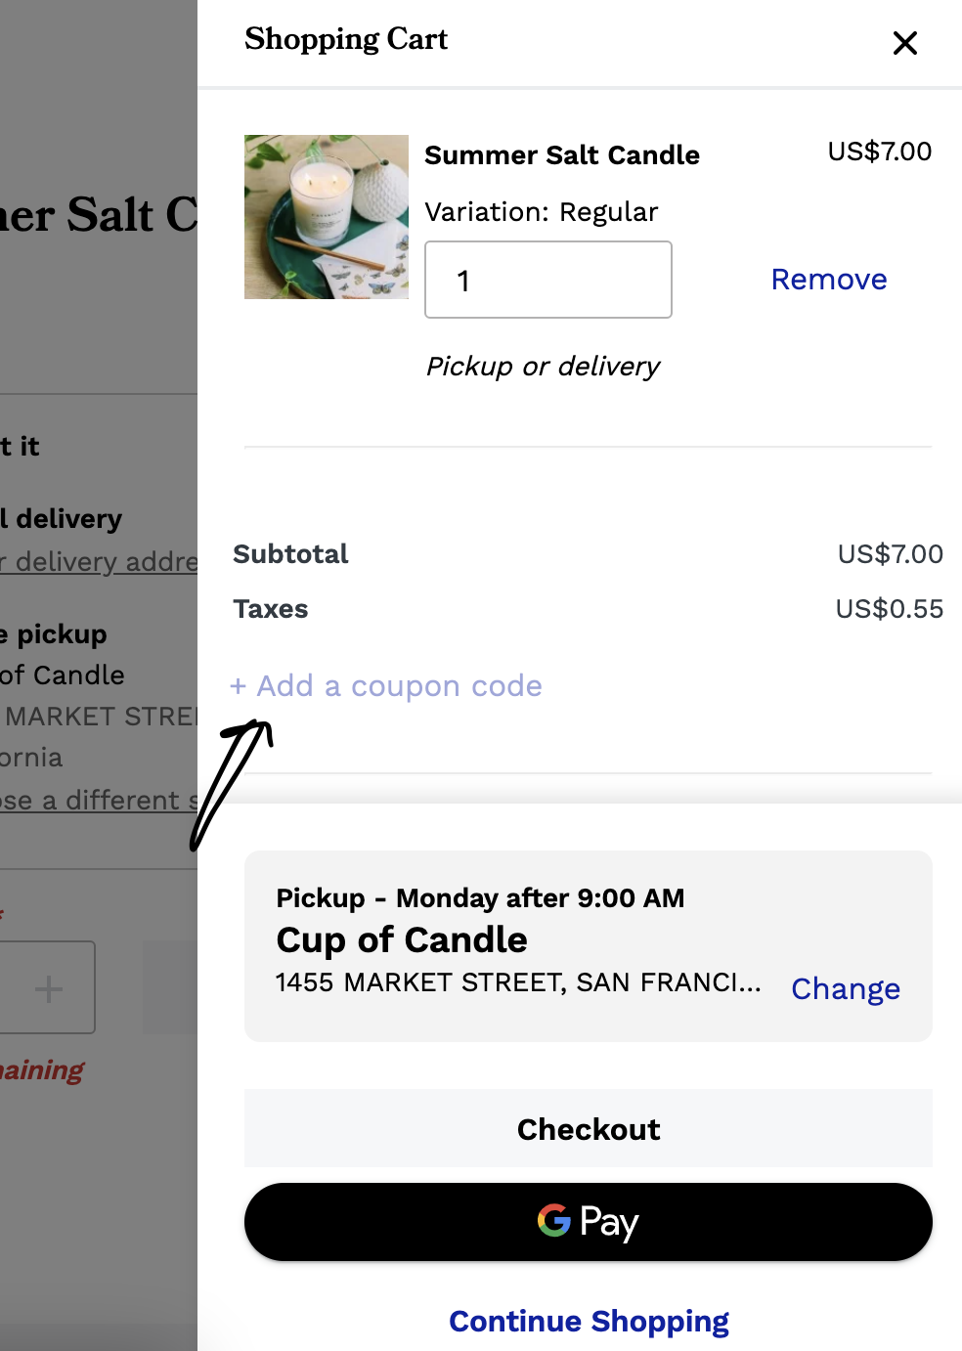
Task: Click the Shopping Cart heading
Action: click(346, 39)
